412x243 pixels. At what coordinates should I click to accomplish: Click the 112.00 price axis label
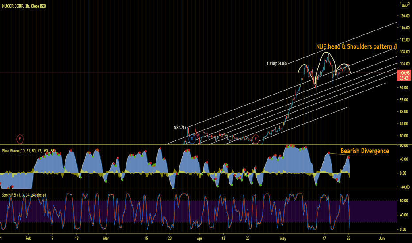404,40
